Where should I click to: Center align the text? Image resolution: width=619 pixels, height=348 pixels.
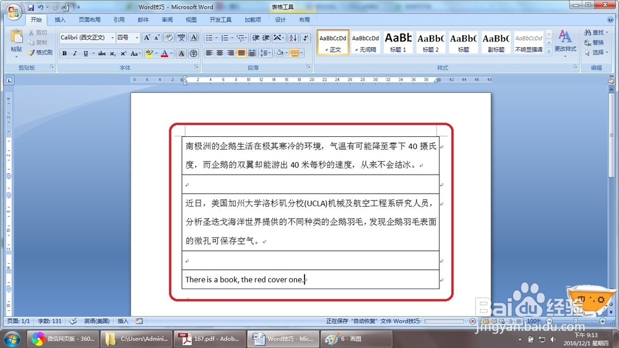tap(220, 53)
